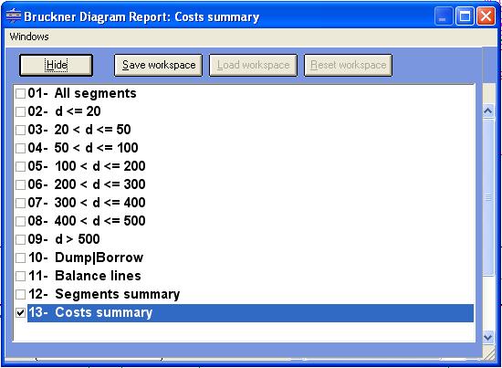Minimize the Costs summary window
The width and height of the screenshot is (502, 368).
click(x=444, y=16)
